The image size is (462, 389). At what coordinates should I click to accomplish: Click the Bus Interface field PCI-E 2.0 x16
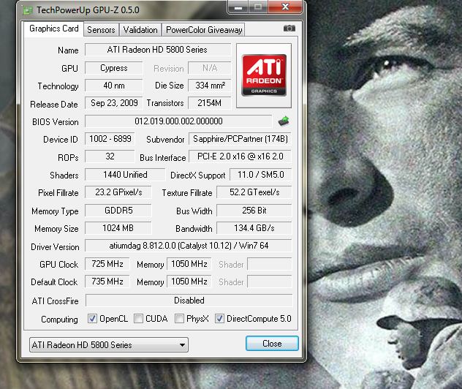point(240,156)
